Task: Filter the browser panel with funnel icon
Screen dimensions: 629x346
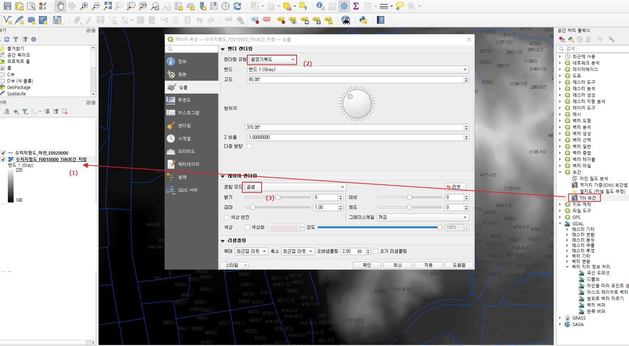Action: tap(16, 39)
